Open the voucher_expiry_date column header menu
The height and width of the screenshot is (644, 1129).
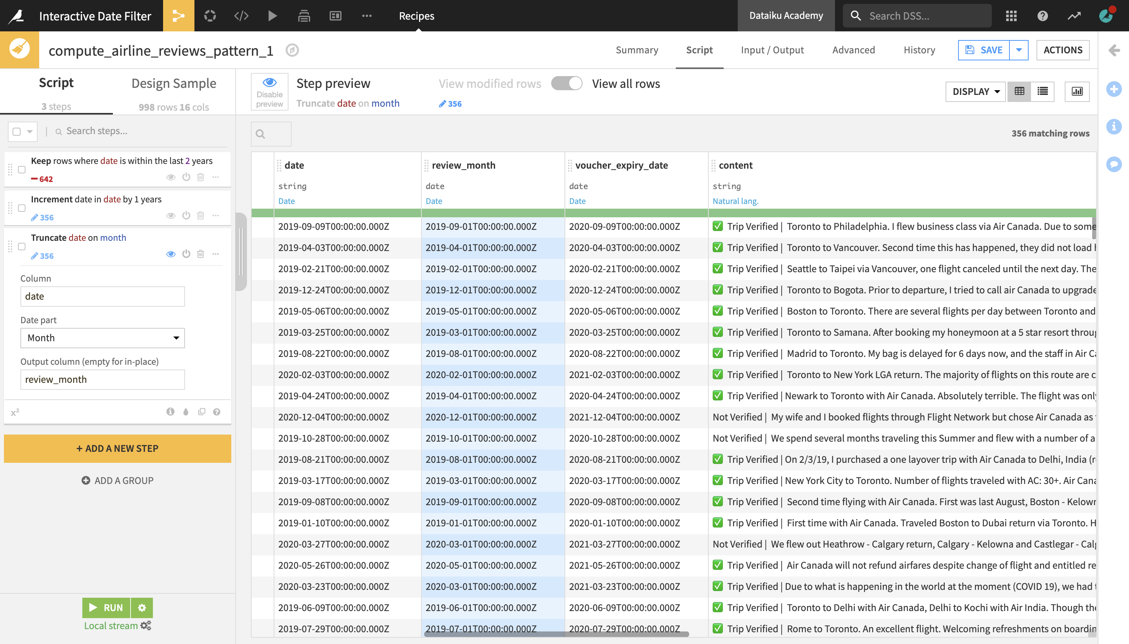(x=621, y=165)
